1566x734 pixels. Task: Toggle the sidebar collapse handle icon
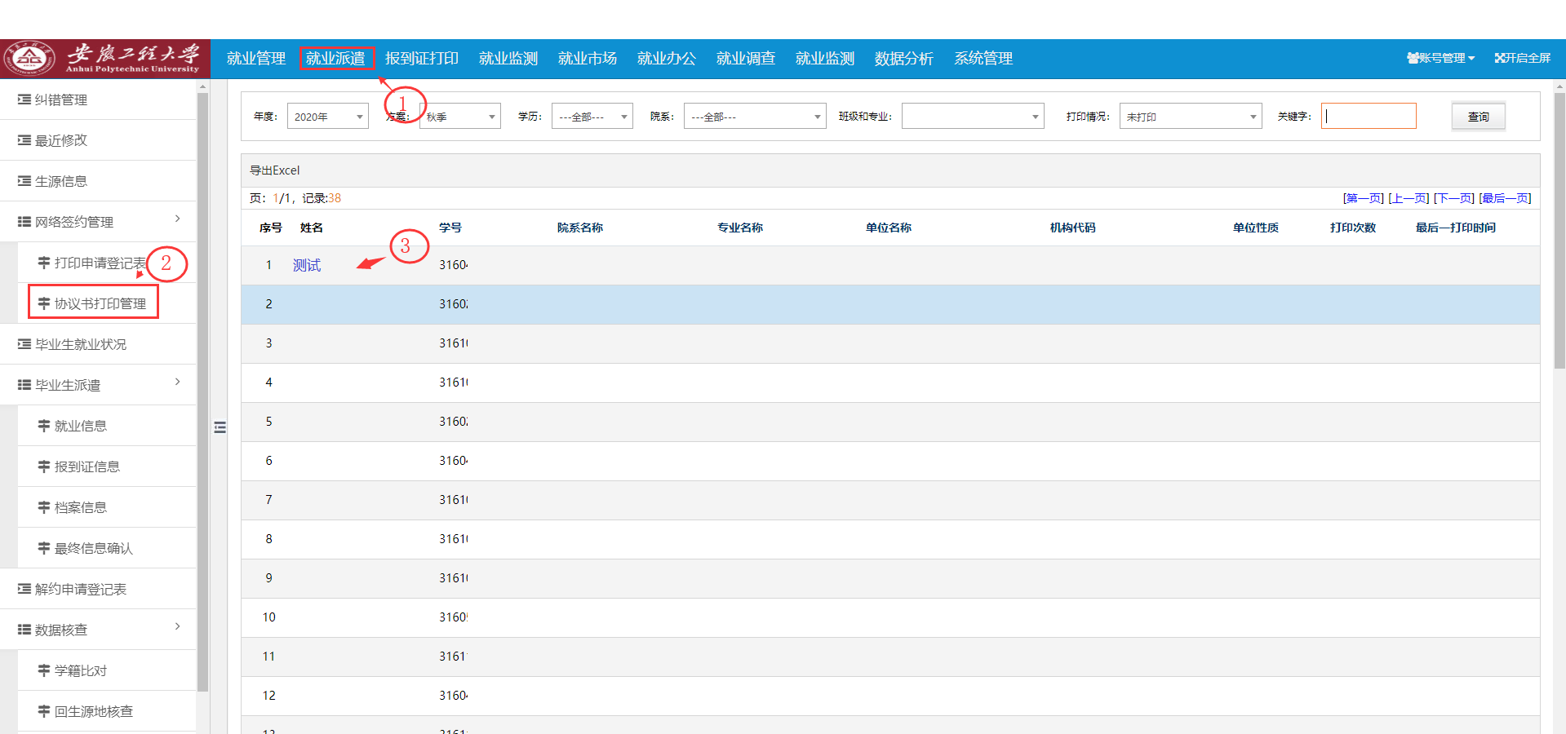[x=220, y=427]
